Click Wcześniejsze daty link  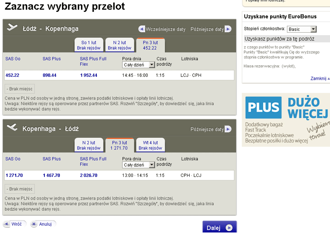tap(165, 30)
